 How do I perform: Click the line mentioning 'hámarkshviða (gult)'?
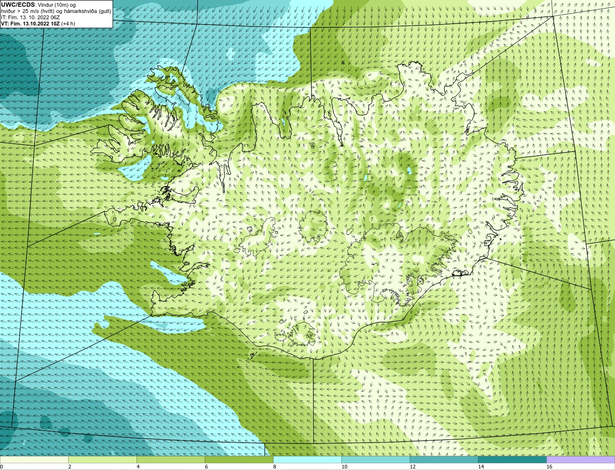coord(56,11)
